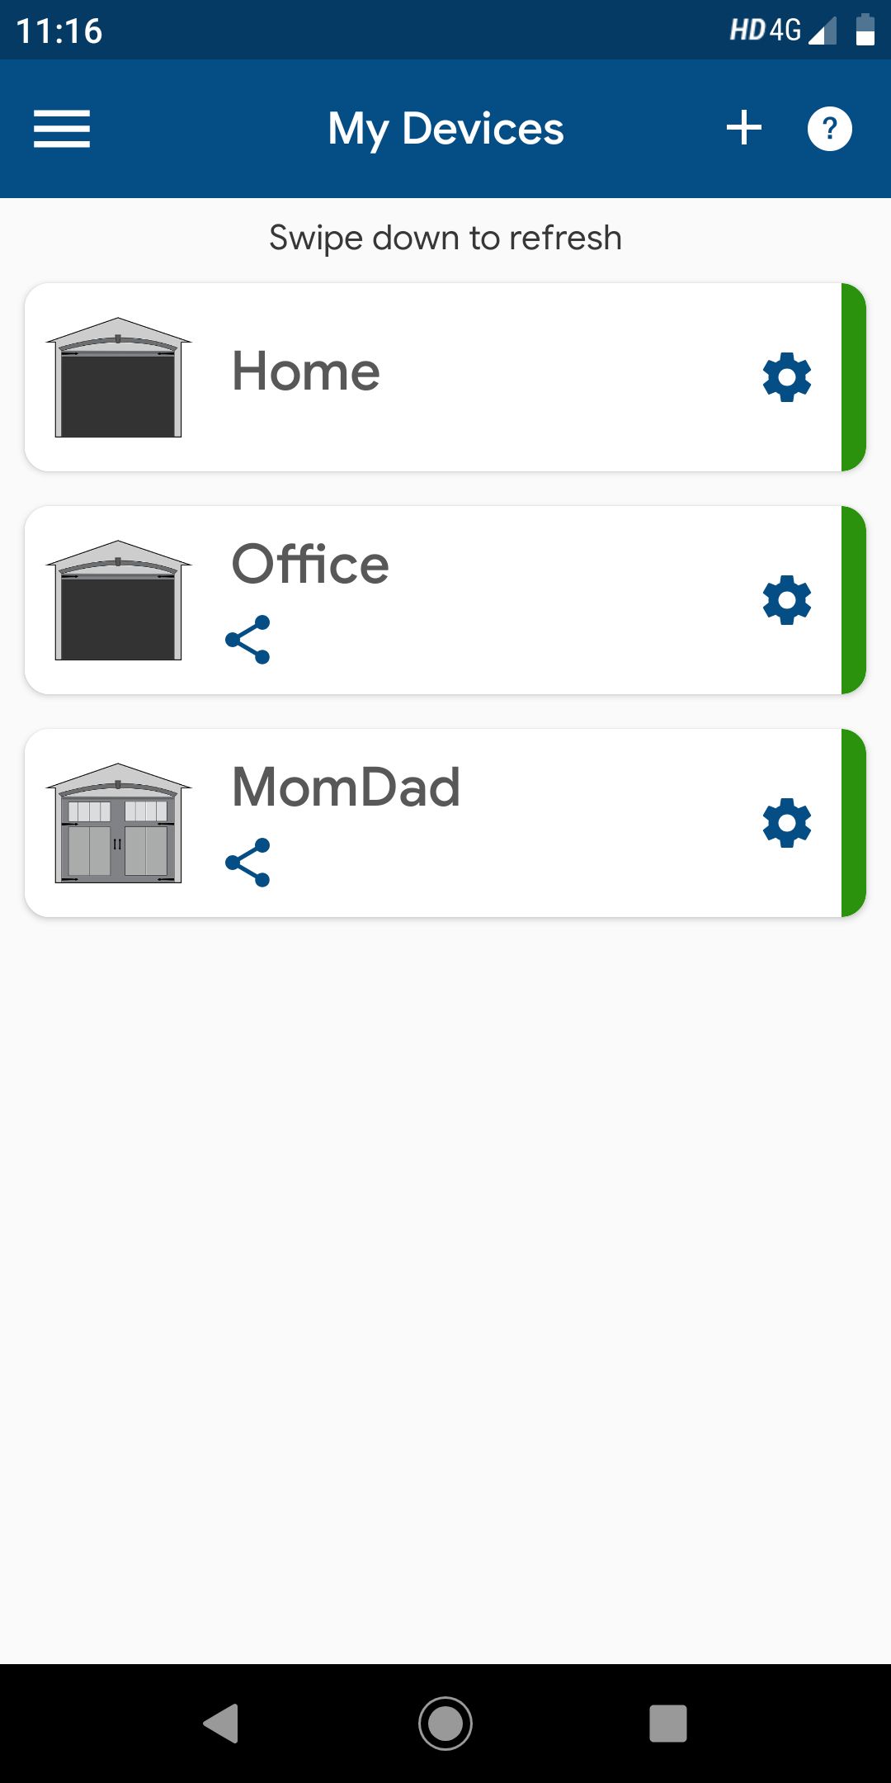Tap the My Devices title

pos(445,130)
